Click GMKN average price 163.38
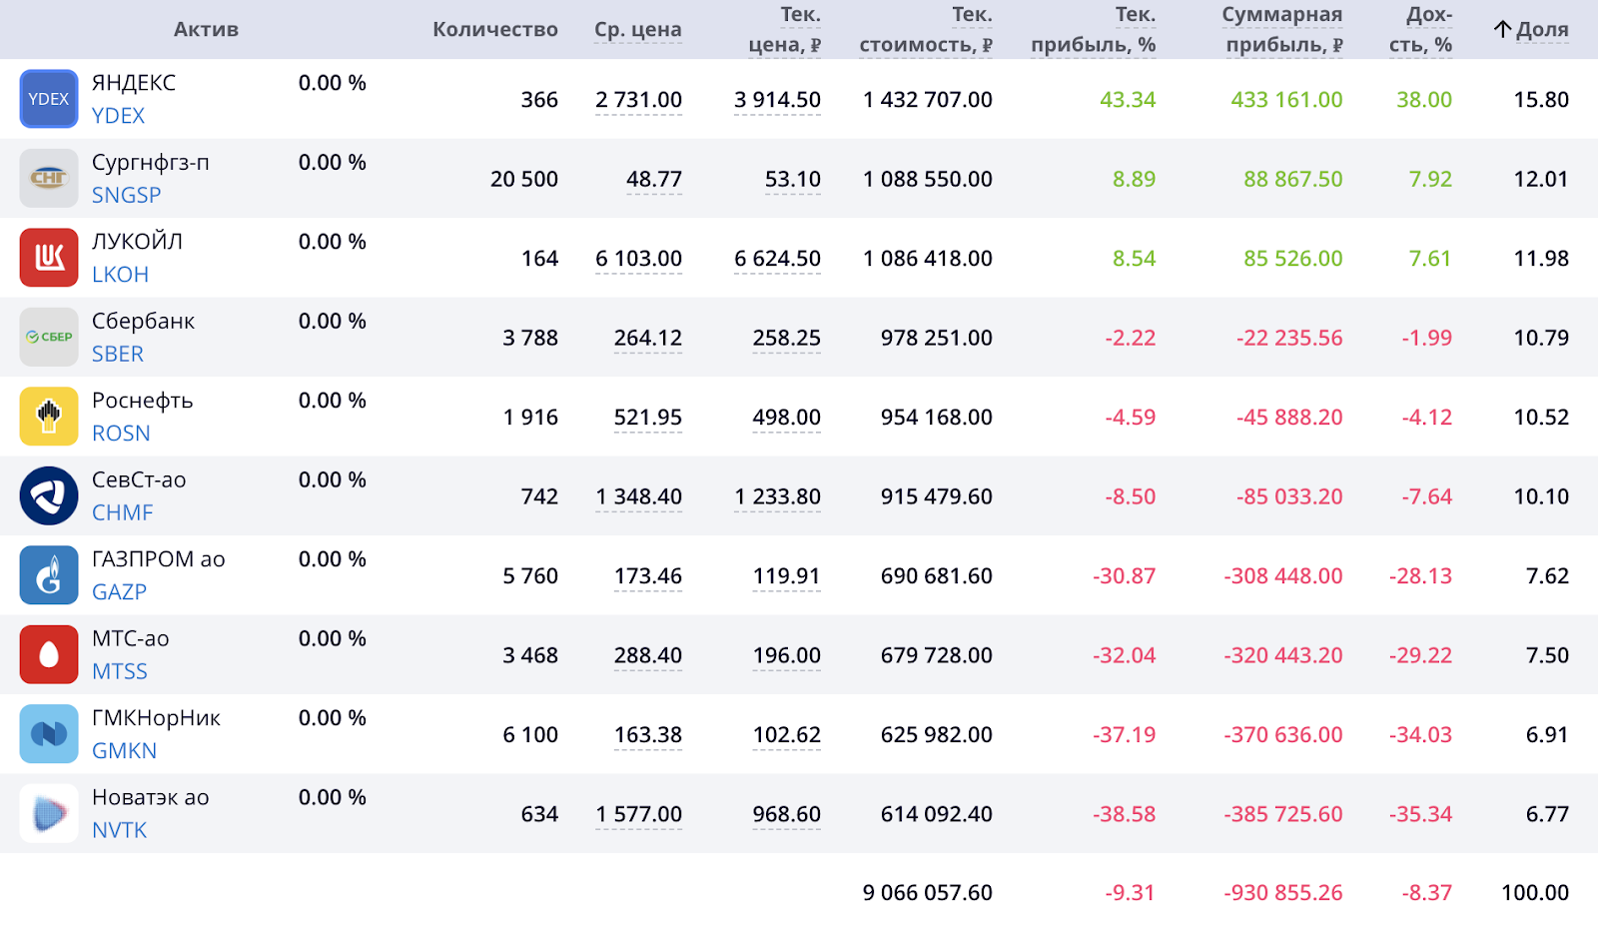This screenshot has width=1598, height=929. (x=648, y=735)
